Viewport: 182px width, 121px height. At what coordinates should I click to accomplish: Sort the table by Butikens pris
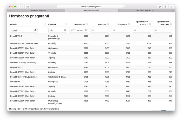[87, 24]
